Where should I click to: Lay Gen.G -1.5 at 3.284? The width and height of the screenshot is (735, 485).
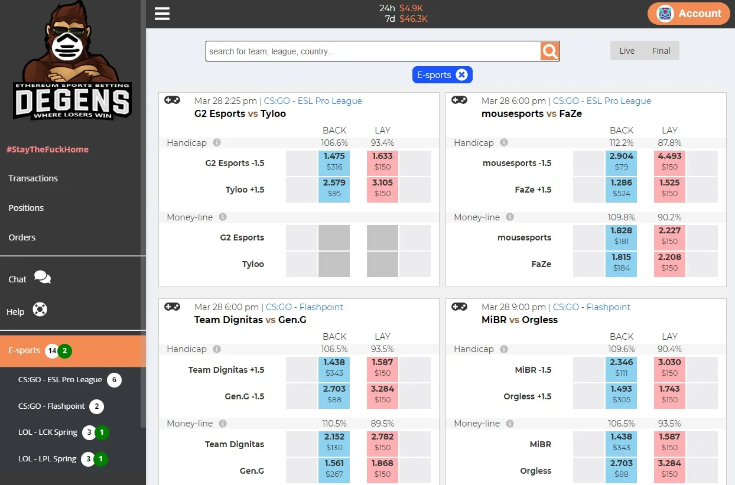tap(382, 396)
